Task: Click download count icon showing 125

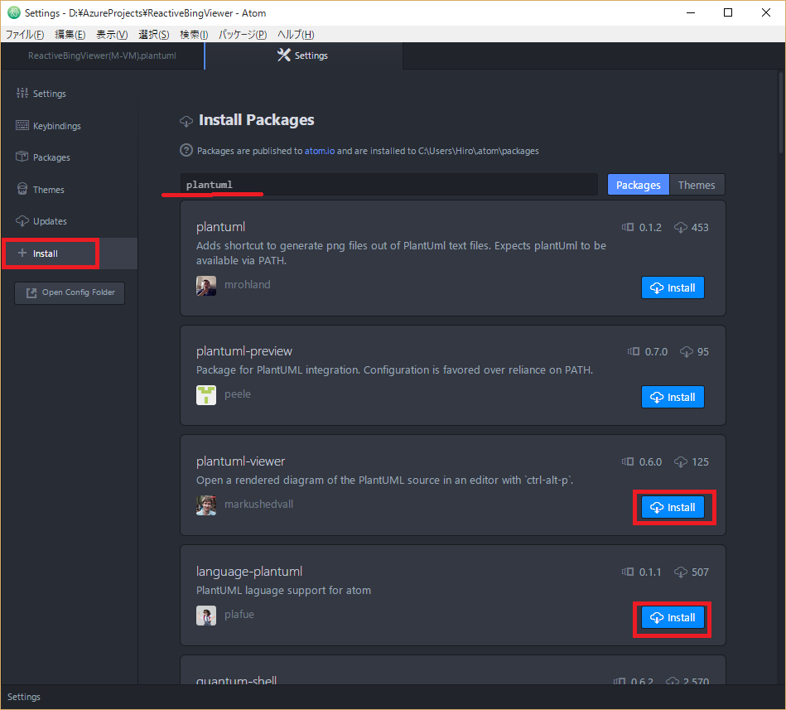Action: click(680, 461)
